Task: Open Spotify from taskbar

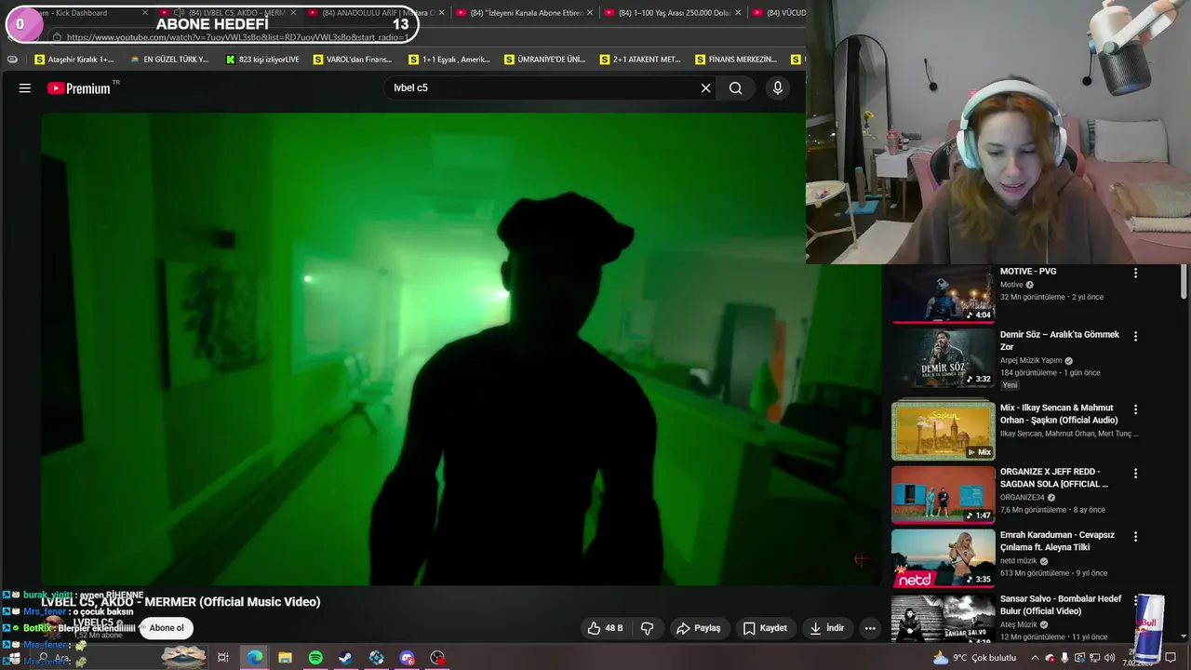Action: [315, 658]
